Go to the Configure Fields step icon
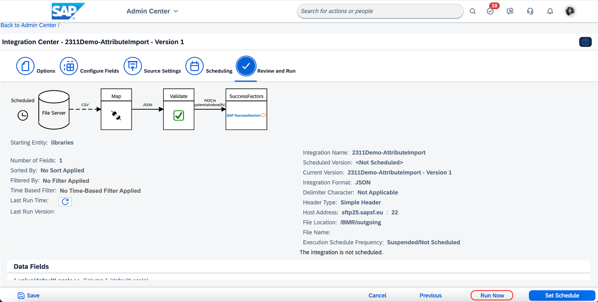This screenshot has width=598, height=302. point(69,66)
